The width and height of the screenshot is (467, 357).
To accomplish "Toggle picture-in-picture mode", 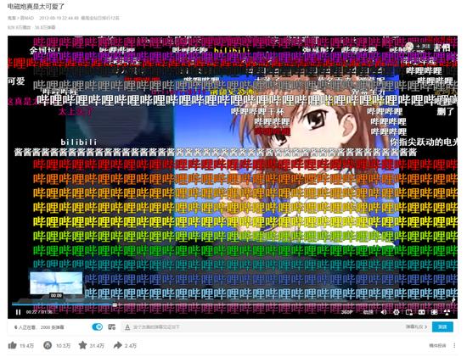I will coord(409,312).
